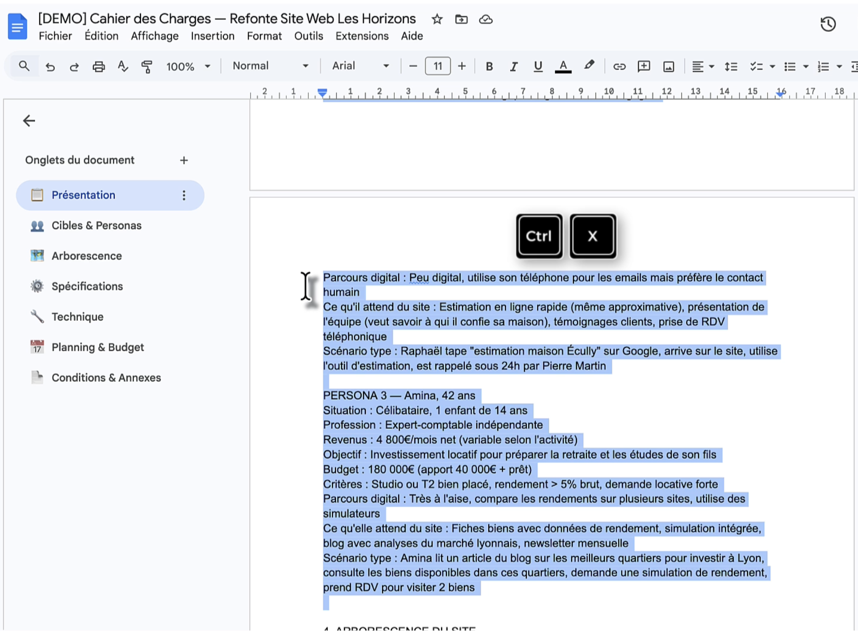The image size is (858, 638).
Task: Collapse the tabs sidebar with back arrow
Action: pos(29,120)
